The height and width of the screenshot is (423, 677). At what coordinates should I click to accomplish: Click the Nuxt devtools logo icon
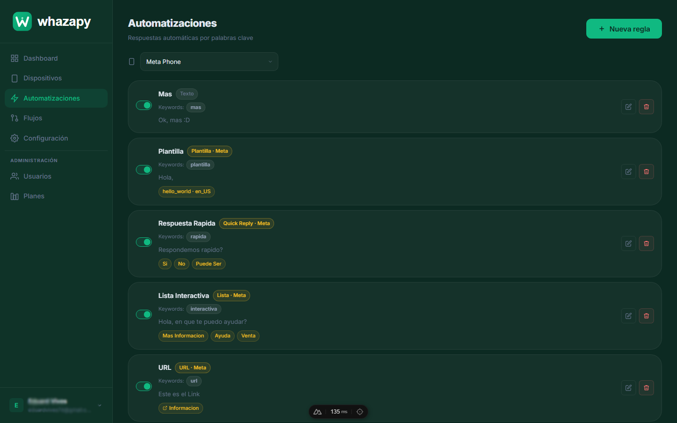tap(317, 412)
